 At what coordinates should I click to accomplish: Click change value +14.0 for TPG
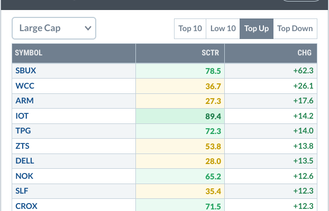click(x=303, y=131)
